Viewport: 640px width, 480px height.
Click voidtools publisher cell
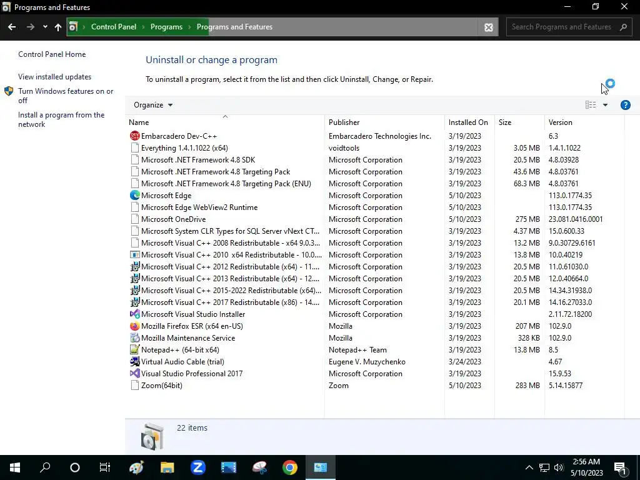(x=344, y=147)
